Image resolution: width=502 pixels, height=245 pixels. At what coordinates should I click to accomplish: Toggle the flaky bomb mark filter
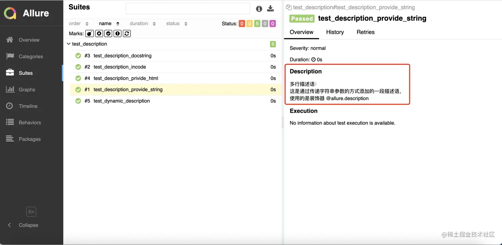pos(90,34)
